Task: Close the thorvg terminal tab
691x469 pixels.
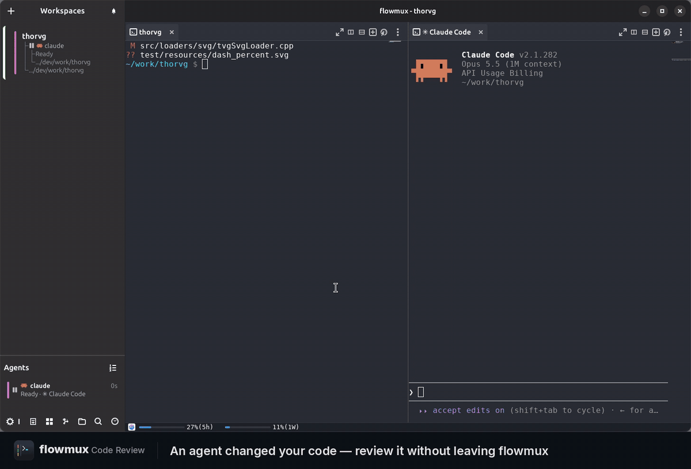Action: tap(172, 32)
